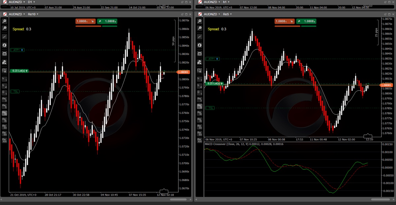Open cBots robot icon in Re5 chart

tap(199, 53)
